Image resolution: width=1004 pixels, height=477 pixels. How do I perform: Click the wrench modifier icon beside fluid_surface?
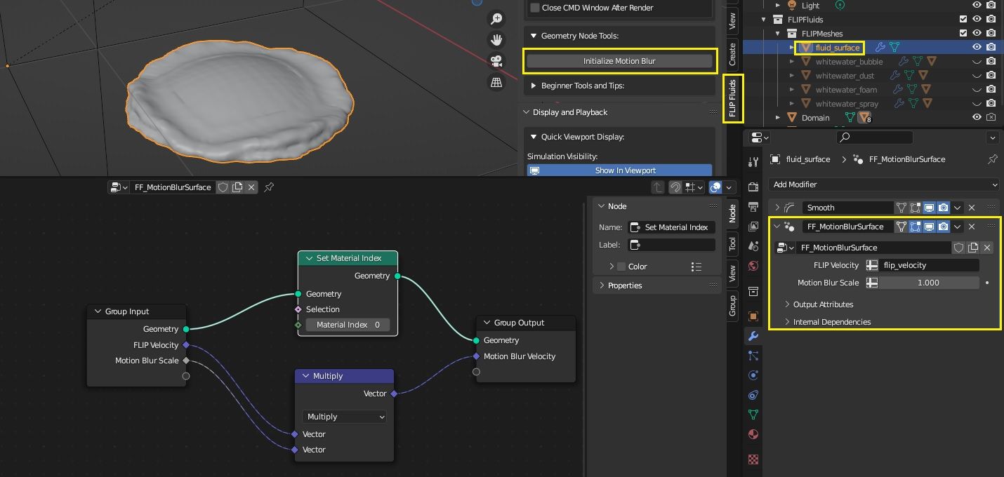[880, 46]
